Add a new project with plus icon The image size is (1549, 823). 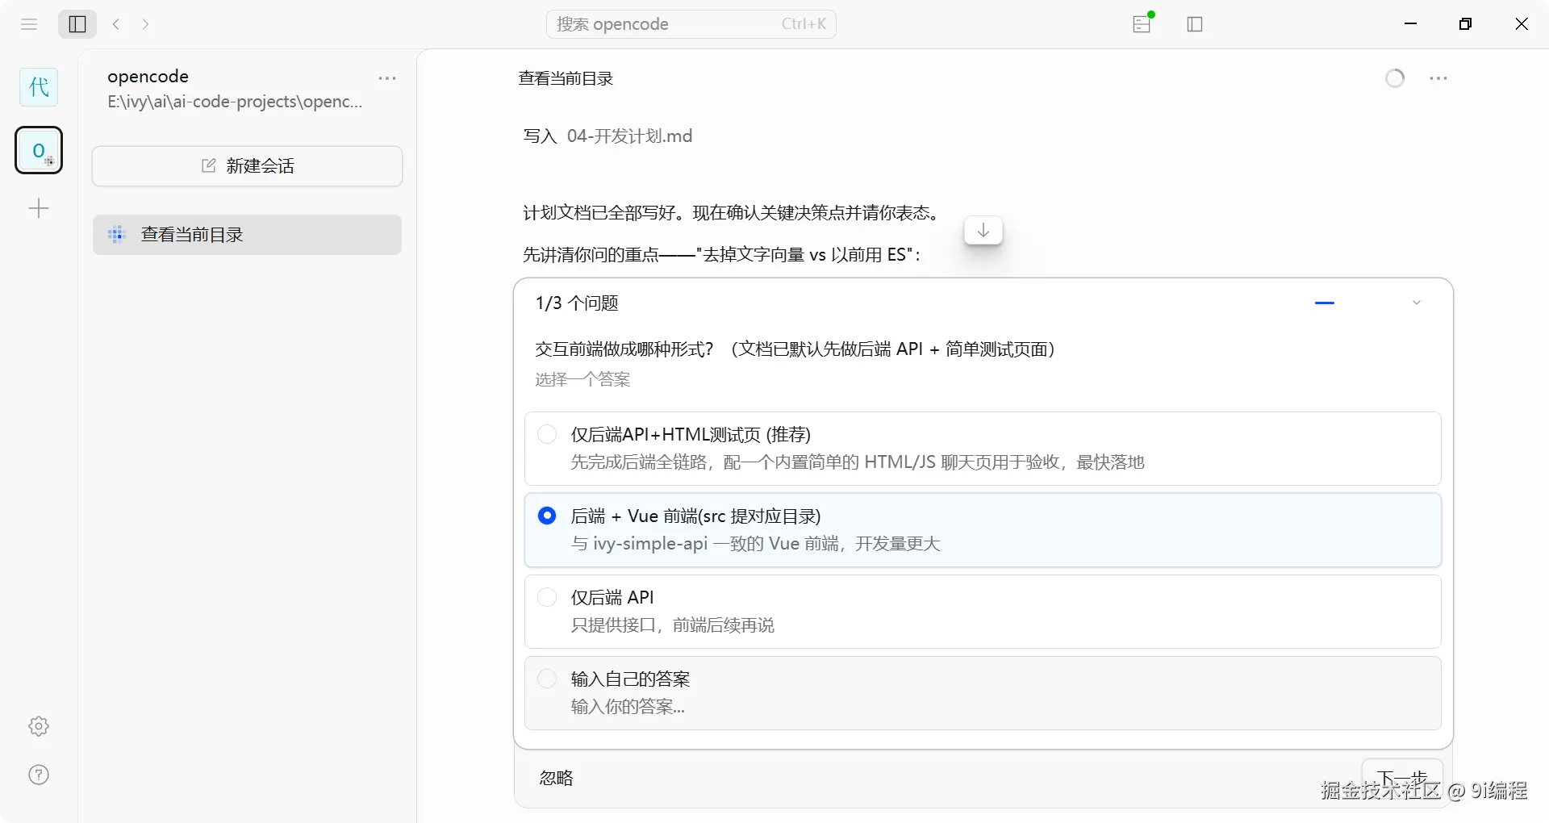pyautogui.click(x=39, y=209)
